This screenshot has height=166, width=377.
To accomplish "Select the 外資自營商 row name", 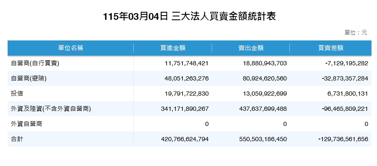I will tap(27, 124).
